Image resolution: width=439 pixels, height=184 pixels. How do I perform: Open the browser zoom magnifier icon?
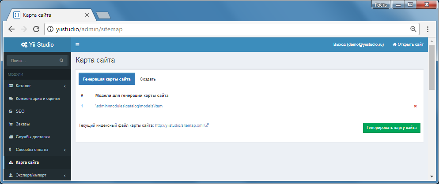[413, 29]
